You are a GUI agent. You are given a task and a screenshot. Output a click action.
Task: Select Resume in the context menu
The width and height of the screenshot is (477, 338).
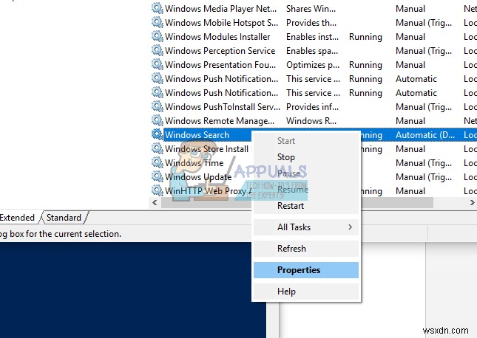tap(306, 190)
